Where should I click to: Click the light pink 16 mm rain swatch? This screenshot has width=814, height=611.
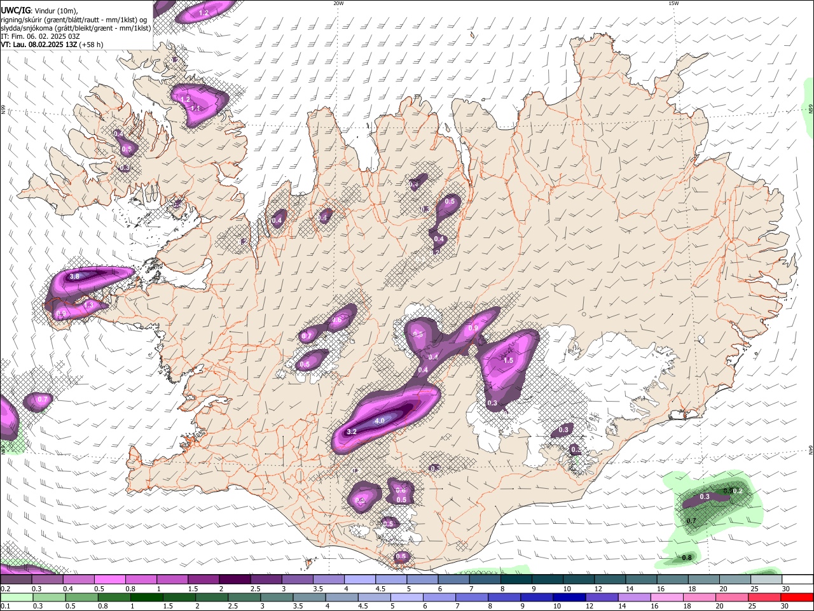click(x=667, y=598)
